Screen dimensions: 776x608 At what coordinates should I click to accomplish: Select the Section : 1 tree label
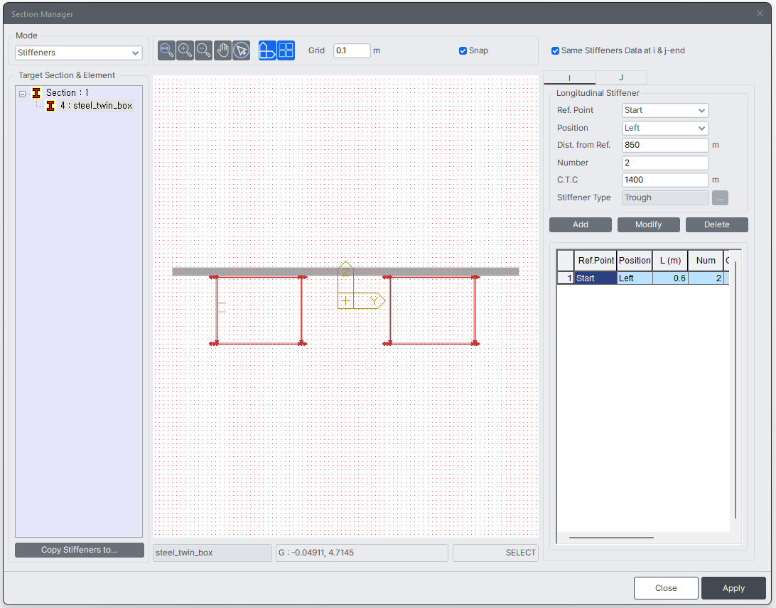tap(68, 93)
